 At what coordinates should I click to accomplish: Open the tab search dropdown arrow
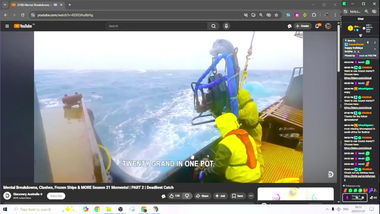click(x=5, y=5)
